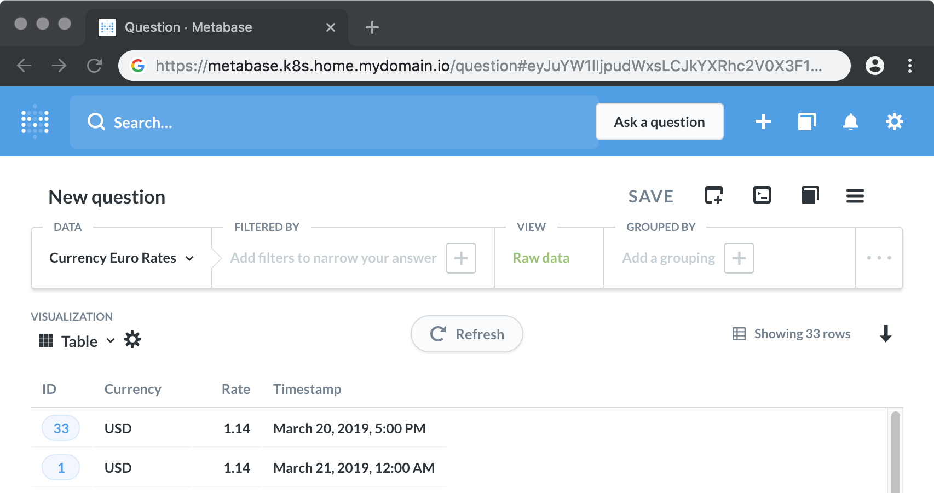The image size is (934, 493).
Task: Click 'Add a grouping' text
Action: pyautogui.click(x=668, y=258)
